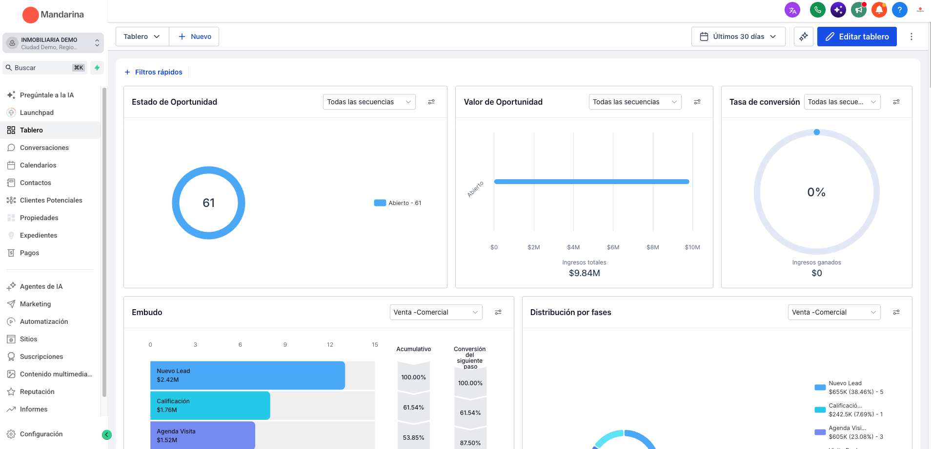Toggle the Abierto - 61 legend swatch

[380, 203]
